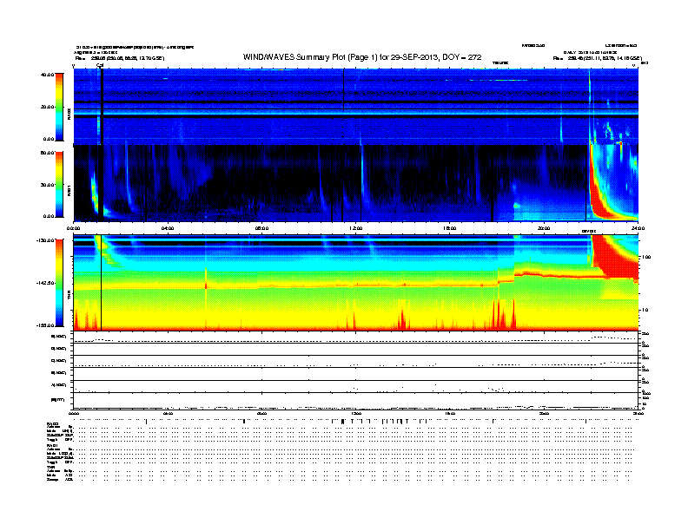Click the 00:00 time label under RAD1 spectrogram

point(73,228)
